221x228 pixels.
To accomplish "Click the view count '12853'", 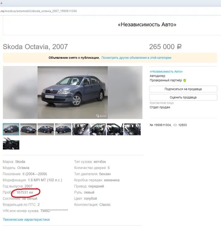I will click(182, 125).
